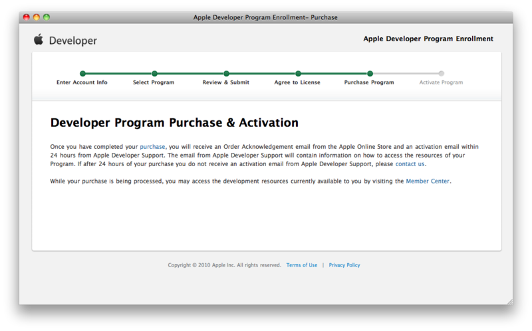This screenshot has width=532, height=331.
Task: Click the Copyright 2010 Apple Inc. text
Action: click(x=224, y=265)
